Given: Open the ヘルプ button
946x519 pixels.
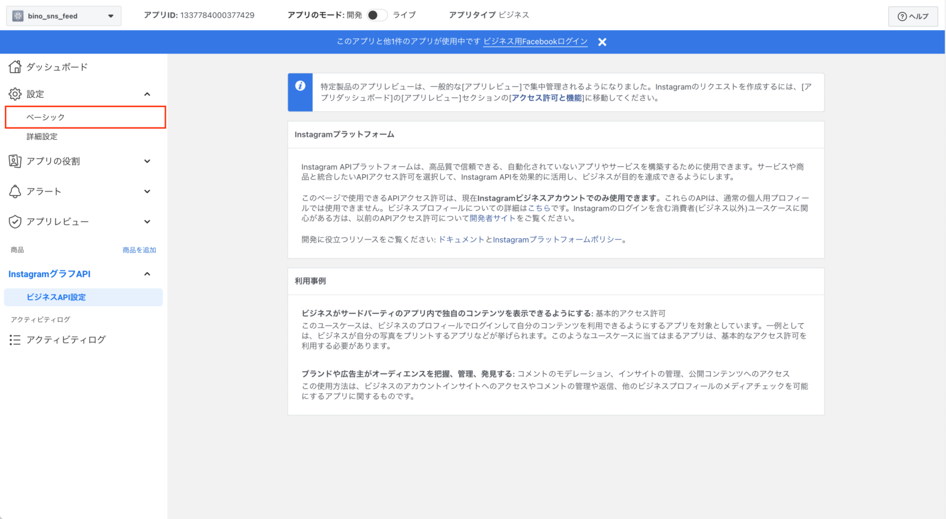Looking at the screenshot, I should point(912,15).
